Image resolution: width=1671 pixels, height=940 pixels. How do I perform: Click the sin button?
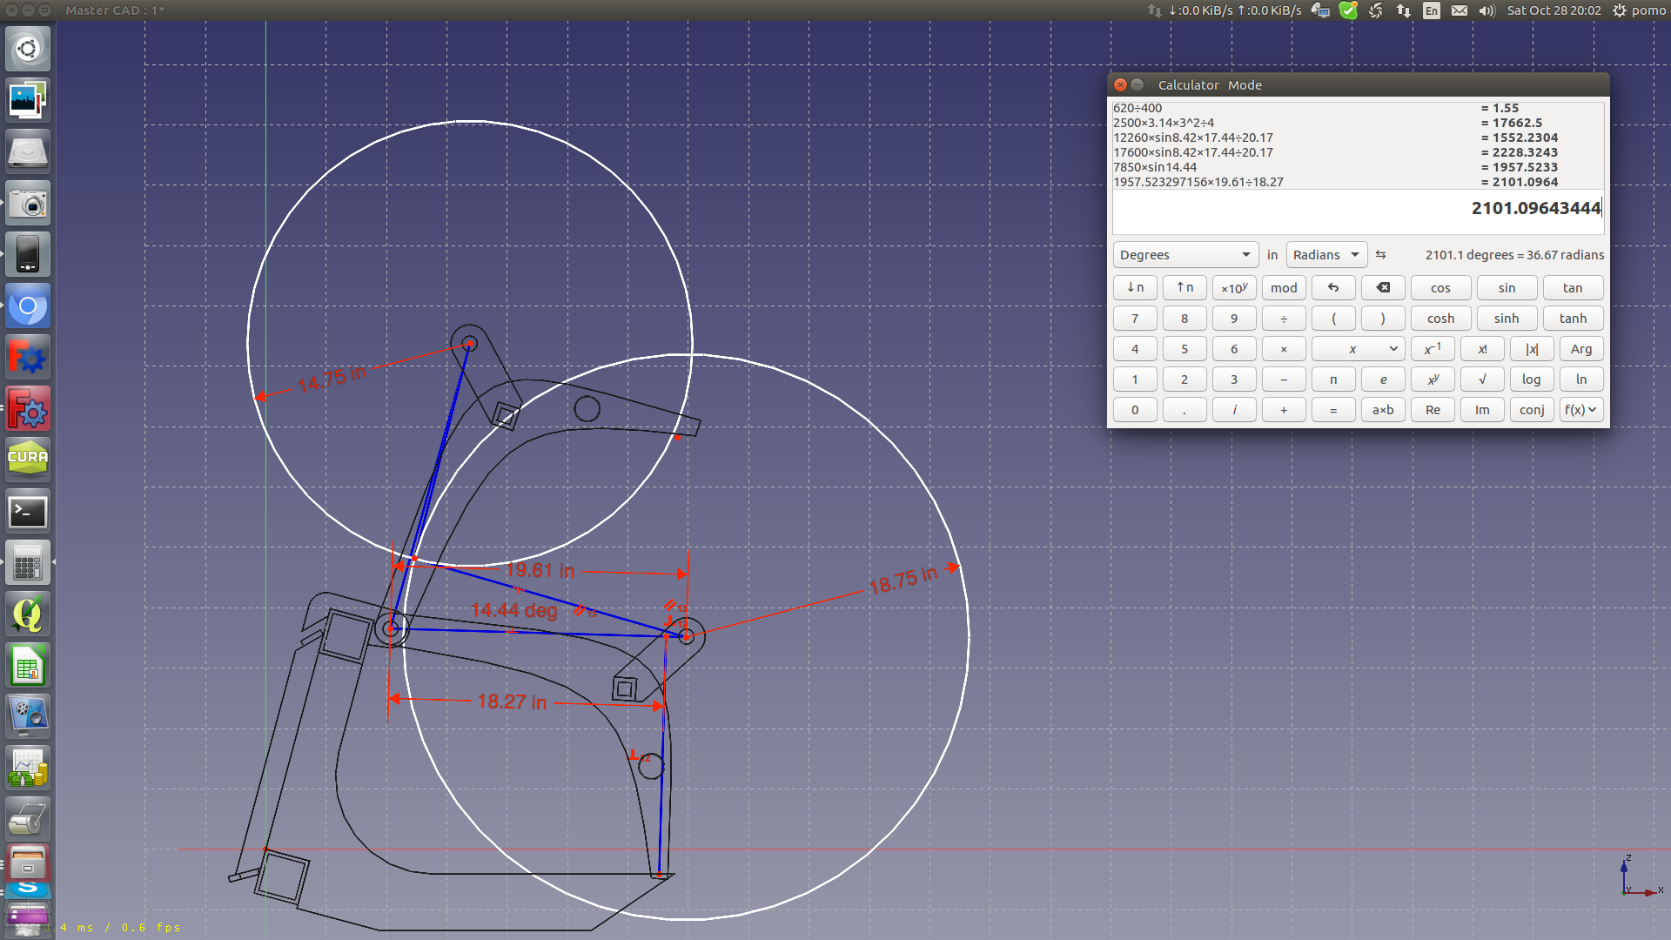coord(1507,288)
